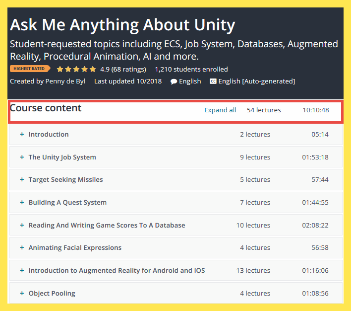Click the five-star rating icons
This screenshot has width=351, height=311.
[76, 69]
